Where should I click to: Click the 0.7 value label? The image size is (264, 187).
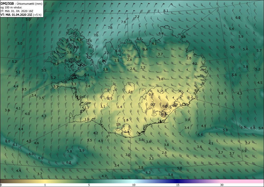(153, 105)
